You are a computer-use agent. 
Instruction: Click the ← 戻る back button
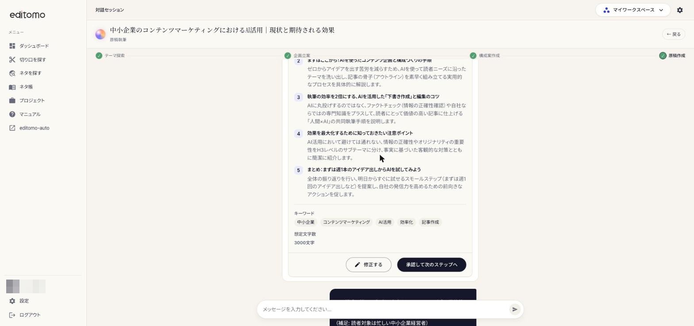point(674,34)
